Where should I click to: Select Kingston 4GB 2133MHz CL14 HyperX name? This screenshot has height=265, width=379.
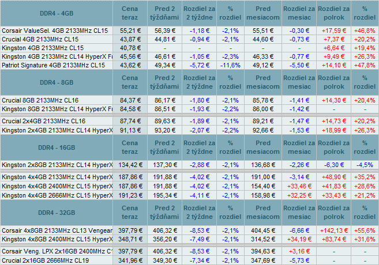coord(57,56)
